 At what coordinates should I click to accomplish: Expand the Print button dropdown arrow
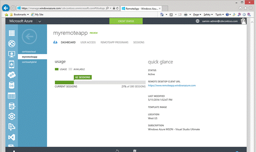click(x=190, y=14)
